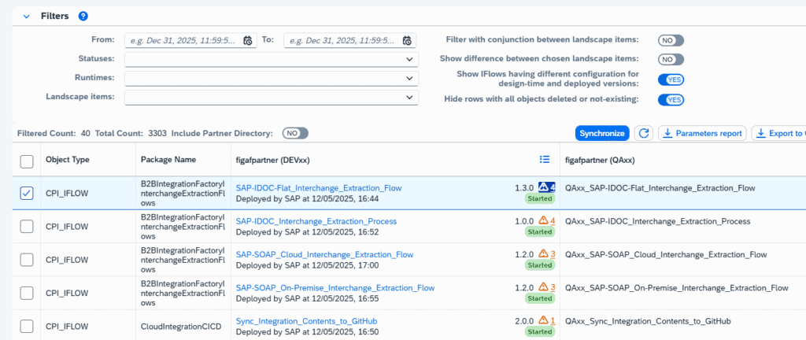Check the SAP-SOAP_Cloud_Interchange_Extraction_Flow row checkbox
This screenshot has width=806, height=340.
click(x=26, y=260)
